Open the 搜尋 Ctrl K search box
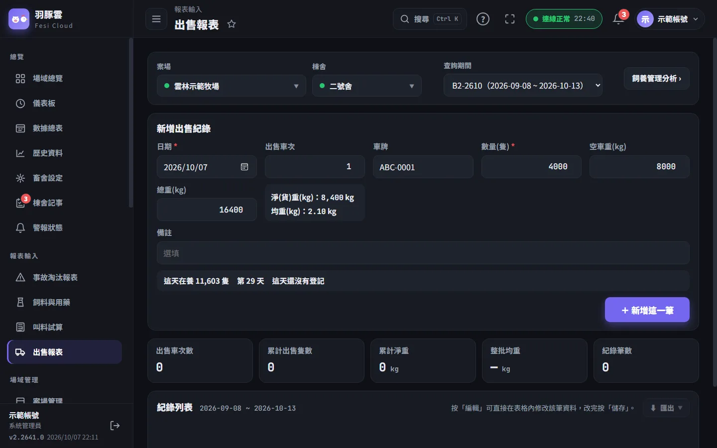This screenshot has height=448, width=717. [430, 19]
